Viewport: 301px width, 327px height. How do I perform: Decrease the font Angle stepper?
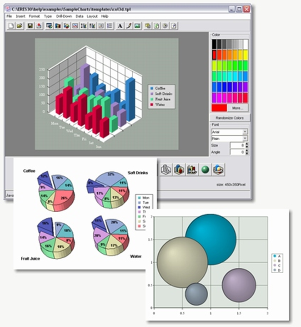pos(247,154)
